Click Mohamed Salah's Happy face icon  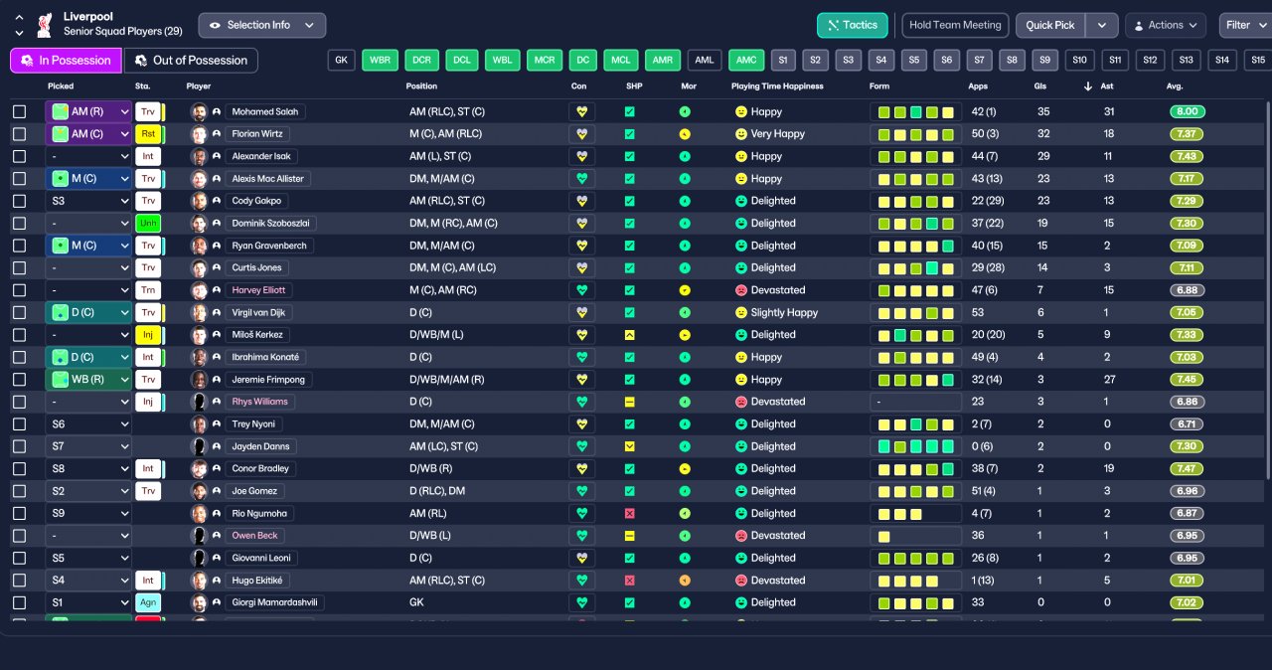(x=740, y=112)
